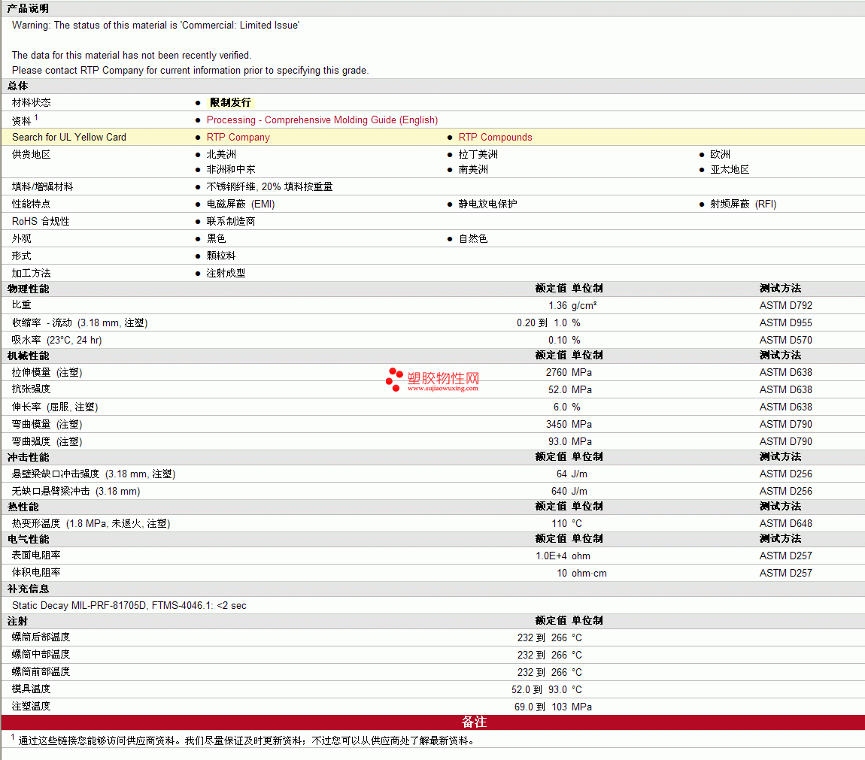
Task: Select the 南美洲 supply region entry
Action: (473, 169)
